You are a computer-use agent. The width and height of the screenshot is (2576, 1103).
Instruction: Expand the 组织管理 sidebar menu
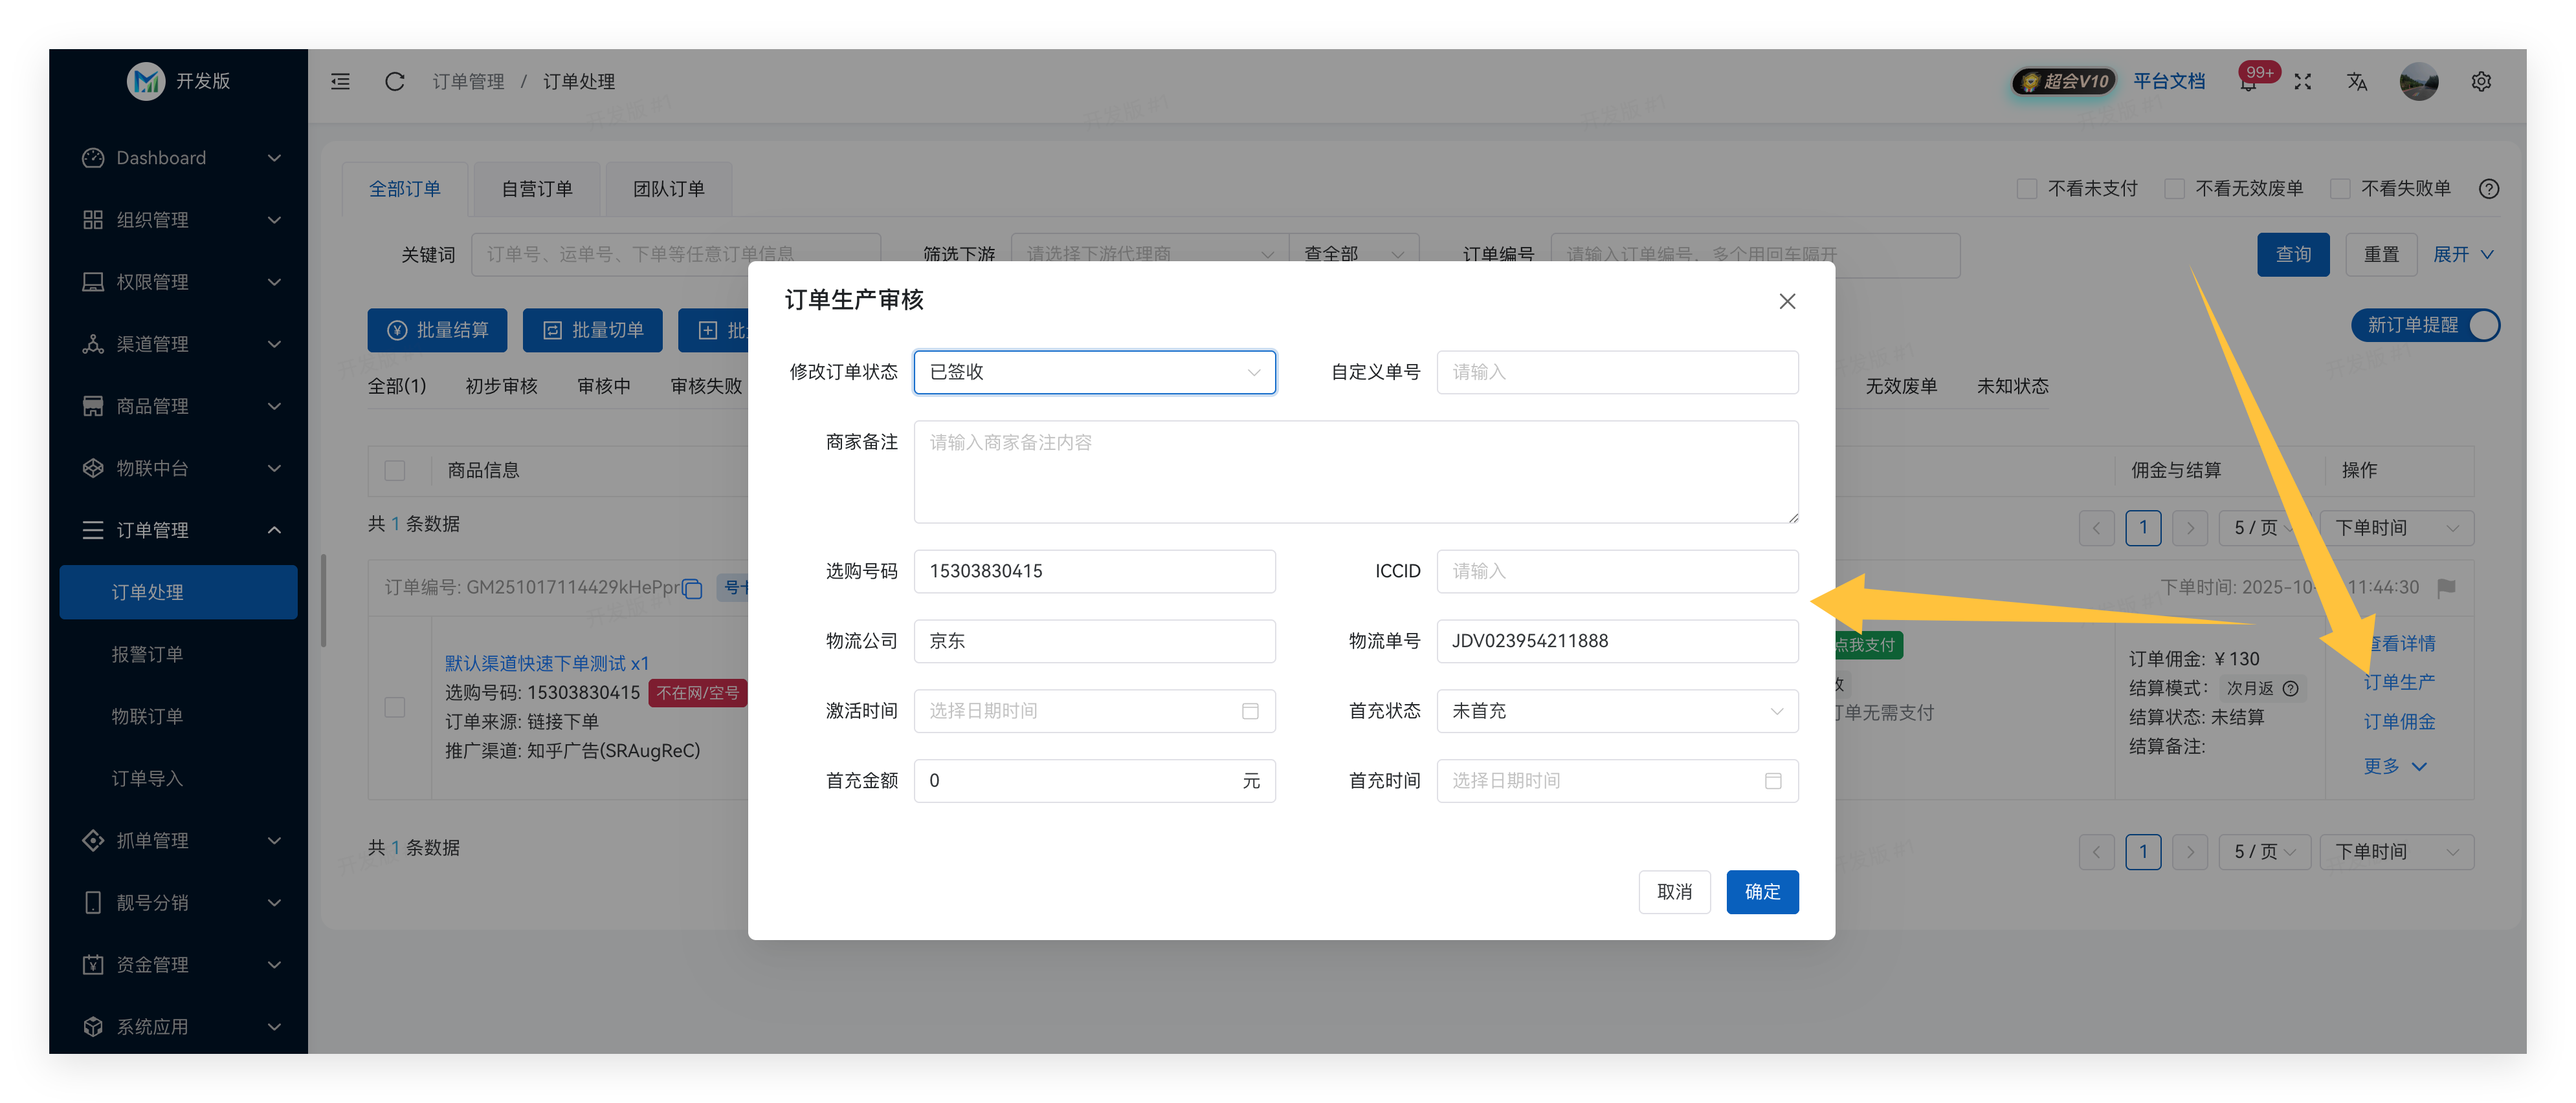pos(180,220)
